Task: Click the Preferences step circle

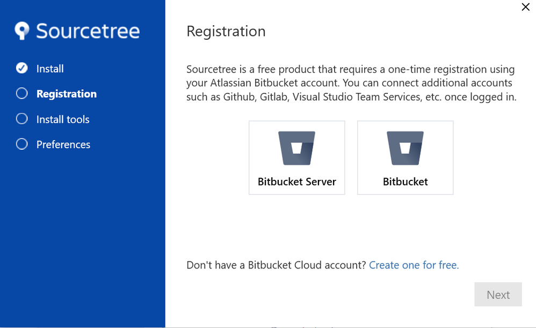Action: pyautogui.click(x=22, y=144)
